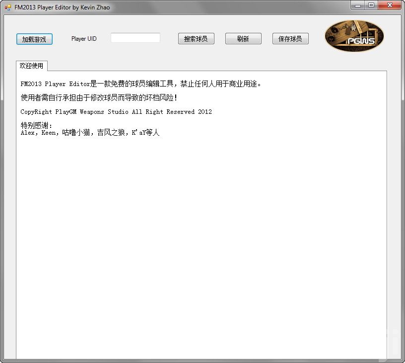Screen dimensions: 405x363
Task: Focus the Player UID text field
Action: (x=135, y=38)
